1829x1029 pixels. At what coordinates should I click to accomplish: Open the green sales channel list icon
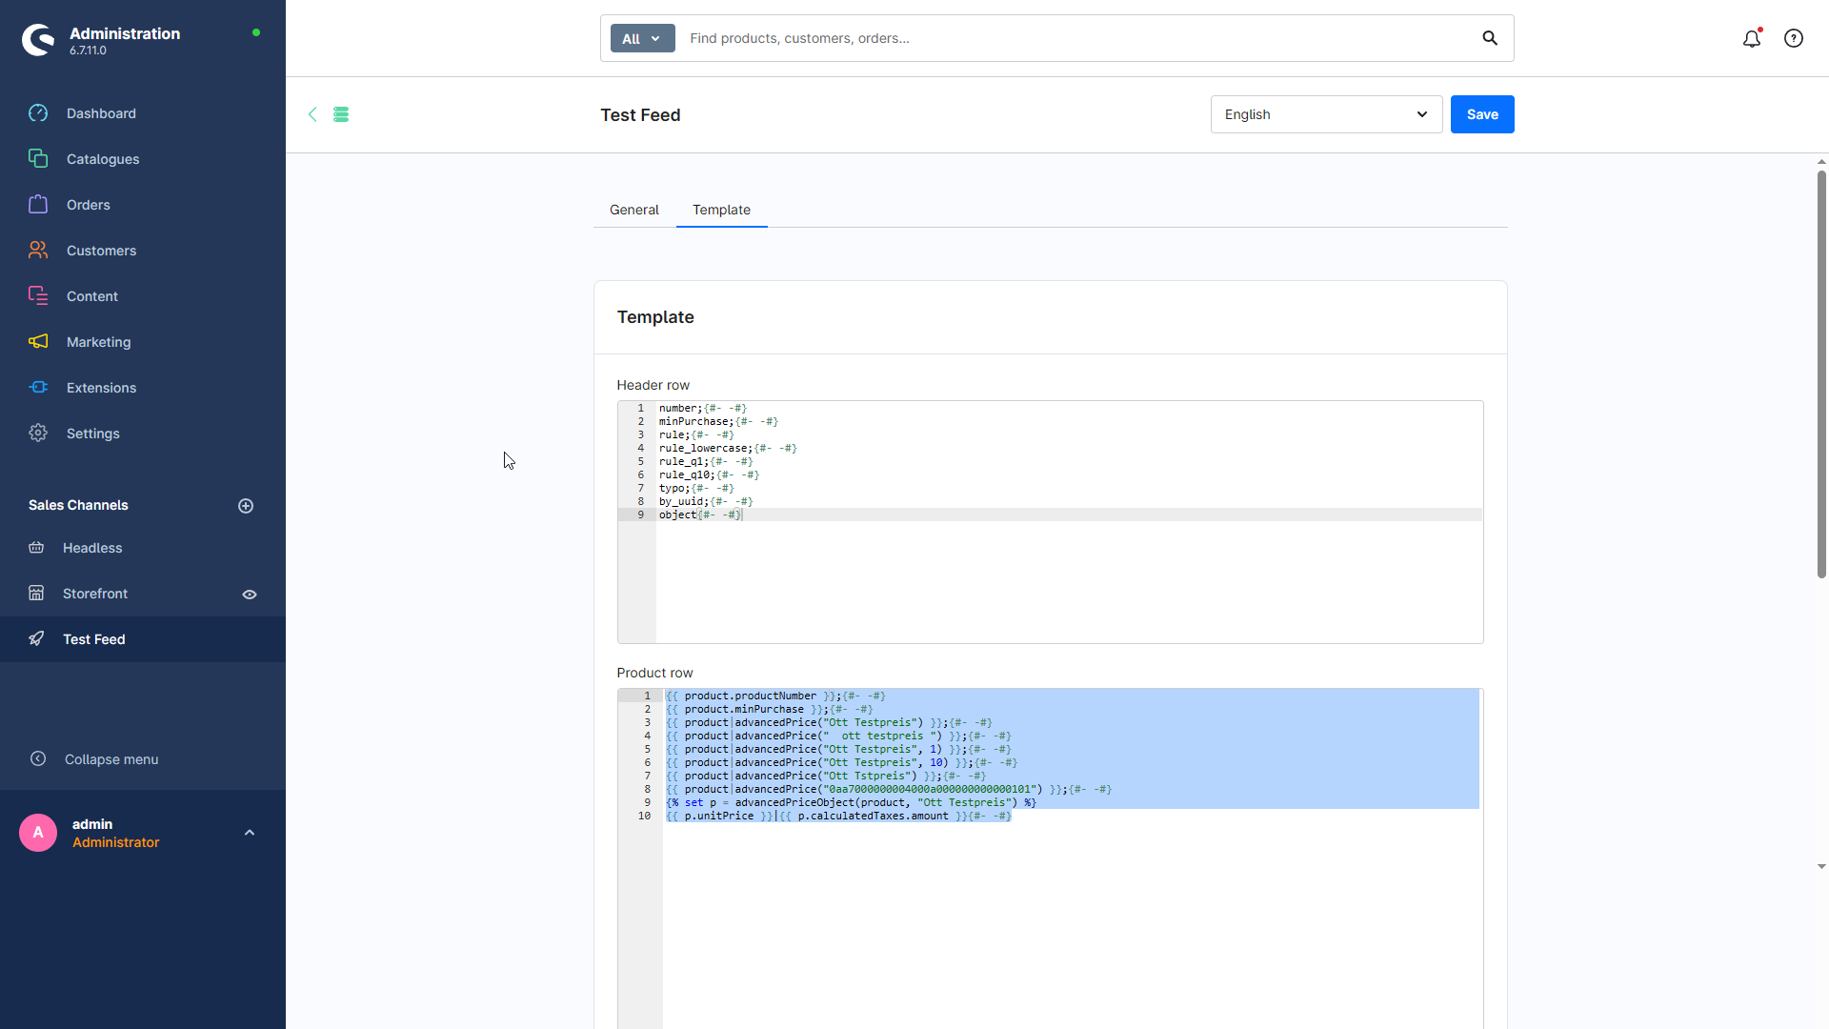341,114
